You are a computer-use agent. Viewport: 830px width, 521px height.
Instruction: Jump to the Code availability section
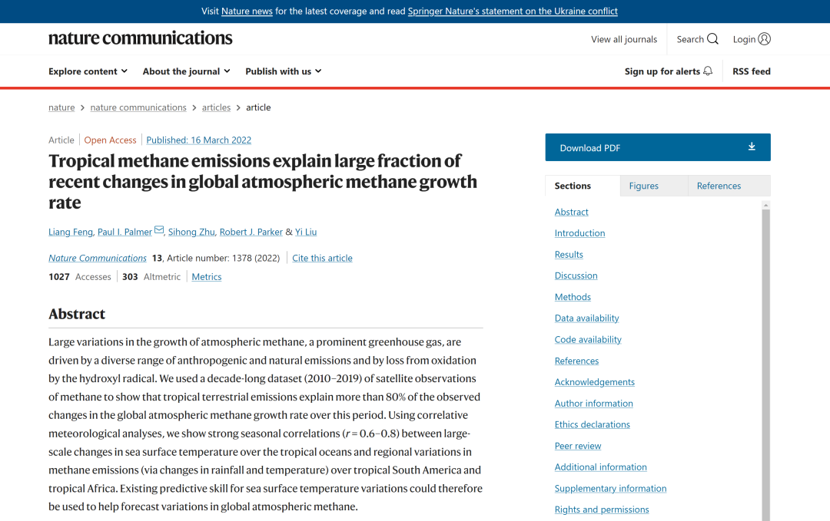coord(588,339)
